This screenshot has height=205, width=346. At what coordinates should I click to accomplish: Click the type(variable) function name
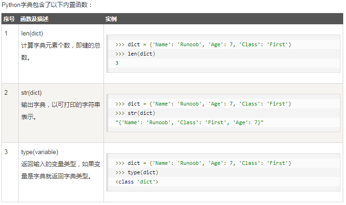tap(39, 152)
